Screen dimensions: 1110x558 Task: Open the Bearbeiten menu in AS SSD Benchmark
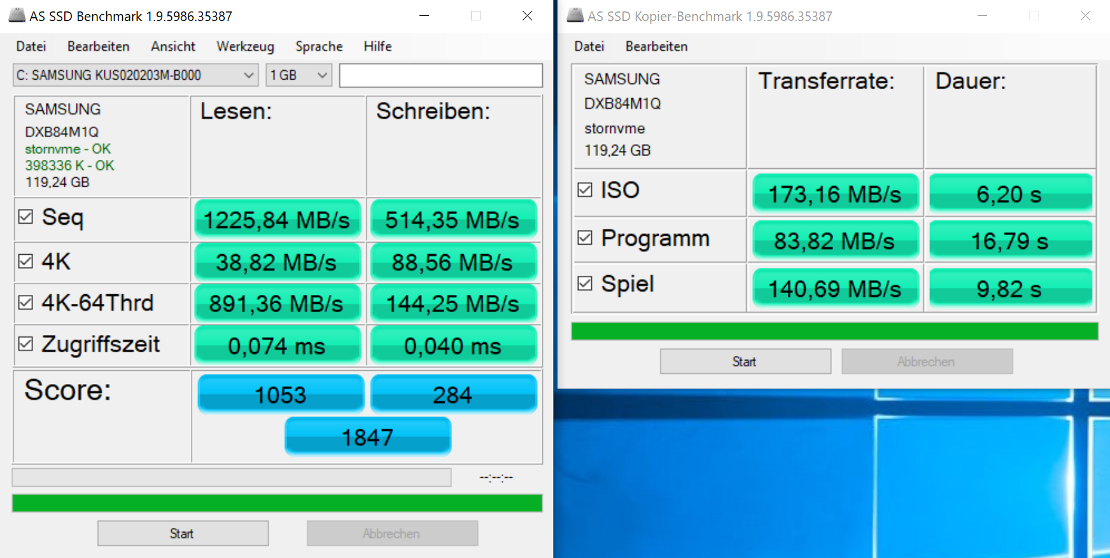click(99, 46)
